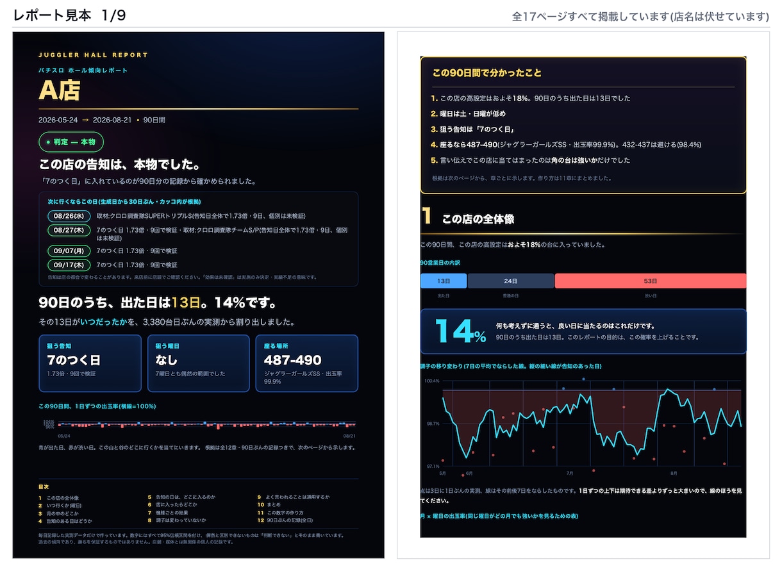Click contents entry '3 月の中のどこか'
782x571 pixels.
[x=59, y=513]
